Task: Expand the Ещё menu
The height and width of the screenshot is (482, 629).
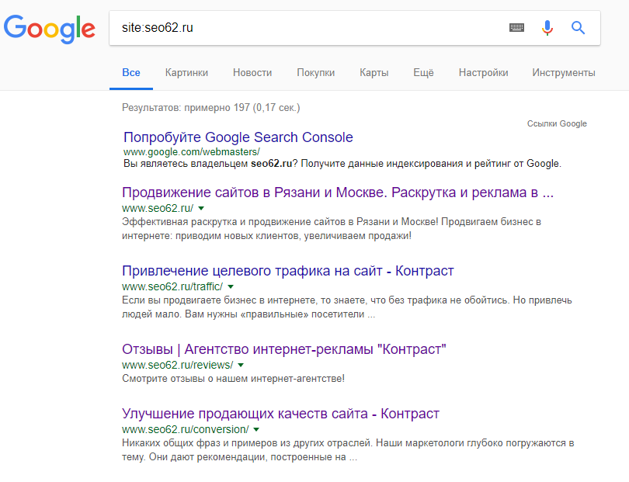Action: click(x=424, y=73)
